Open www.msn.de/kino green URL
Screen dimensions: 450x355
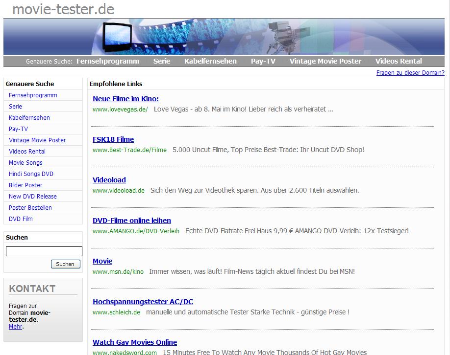(x=118, y=271)
